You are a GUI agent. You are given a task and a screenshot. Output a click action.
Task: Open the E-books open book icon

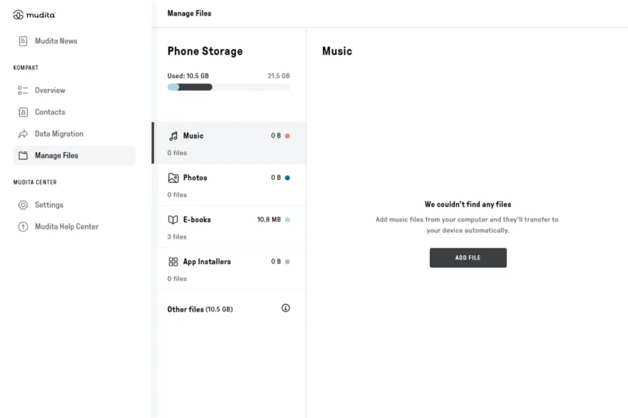point(174,219)
